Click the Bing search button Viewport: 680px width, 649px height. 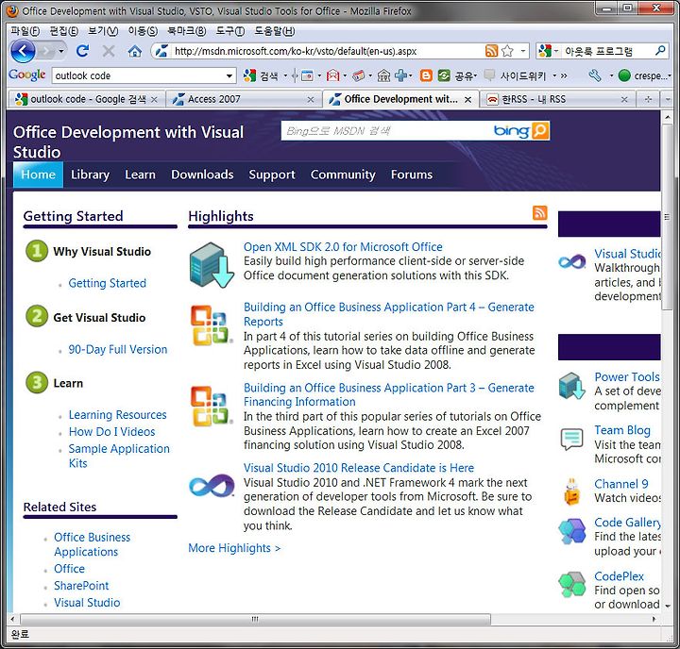pyautogui.click(x=540, y=130)
